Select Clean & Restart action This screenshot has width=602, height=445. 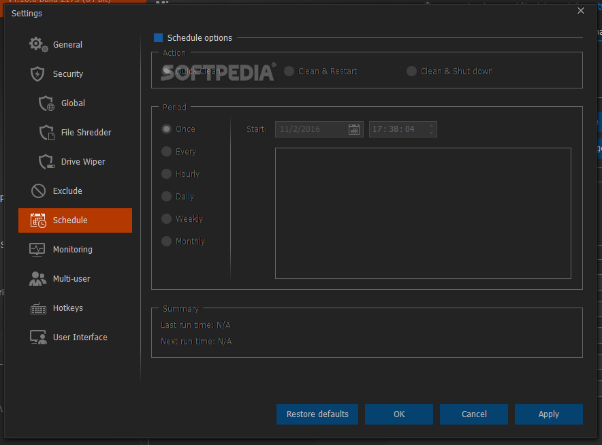coord(289,71)
